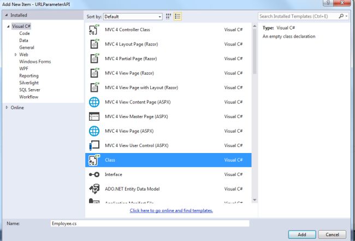Select the Reporting category
Viewport: 355px width, 241px height.
[x=29, y=75]
